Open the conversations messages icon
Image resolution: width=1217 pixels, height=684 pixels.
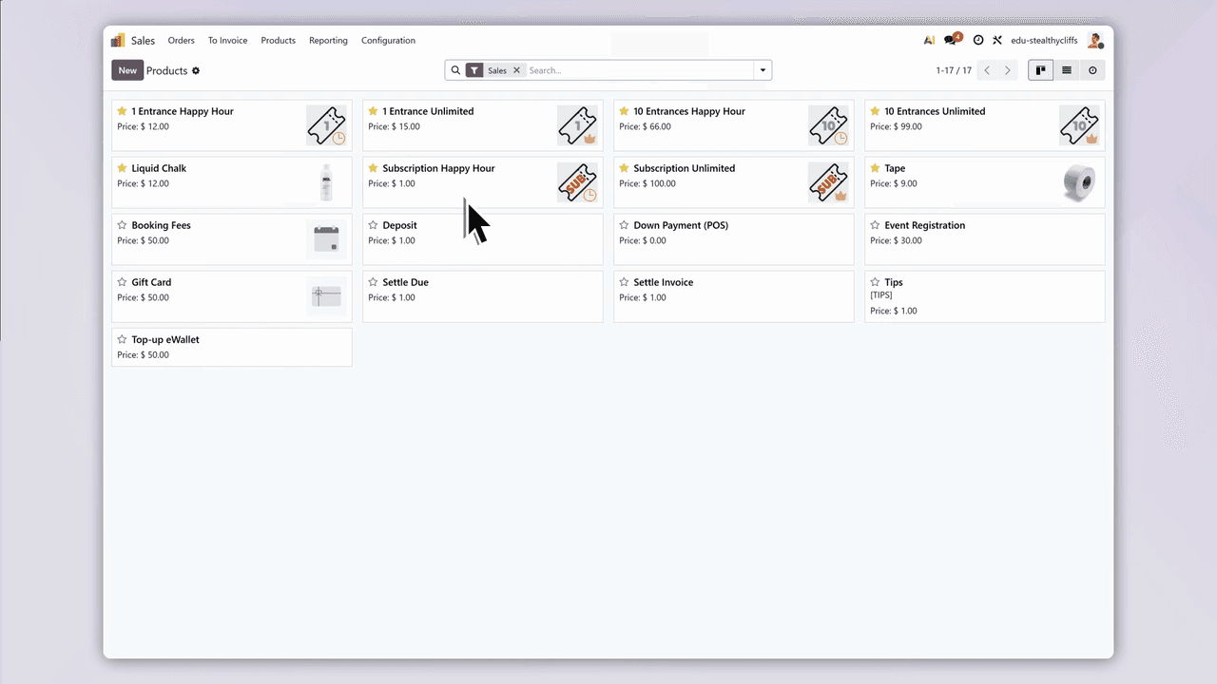(x=951, y=41)
